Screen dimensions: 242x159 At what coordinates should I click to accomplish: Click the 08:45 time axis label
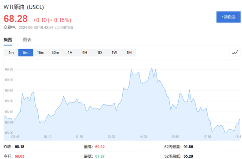click(x=15, y=137)
